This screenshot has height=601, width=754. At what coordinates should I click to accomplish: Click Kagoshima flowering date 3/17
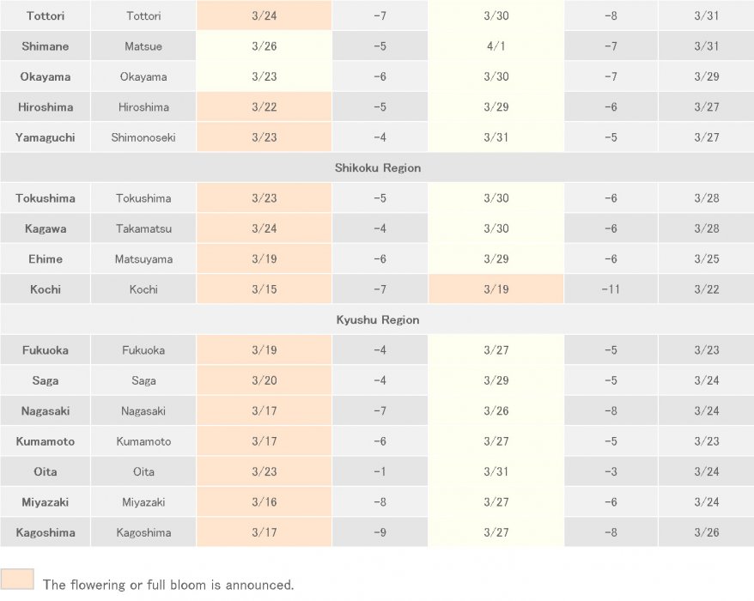[264, 532]
